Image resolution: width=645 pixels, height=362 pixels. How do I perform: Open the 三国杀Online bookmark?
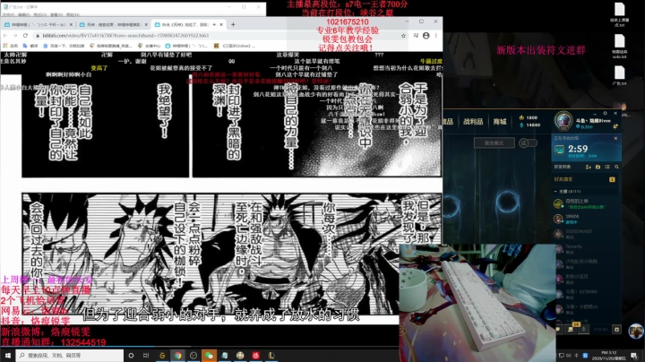[235, 46]
